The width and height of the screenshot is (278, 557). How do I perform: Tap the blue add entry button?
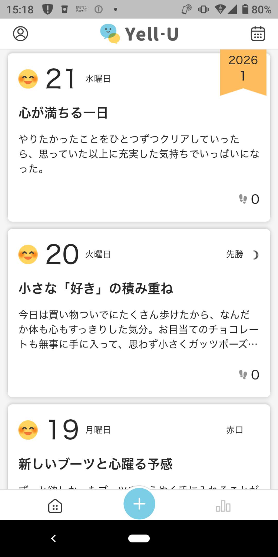[x=139, y=504]
